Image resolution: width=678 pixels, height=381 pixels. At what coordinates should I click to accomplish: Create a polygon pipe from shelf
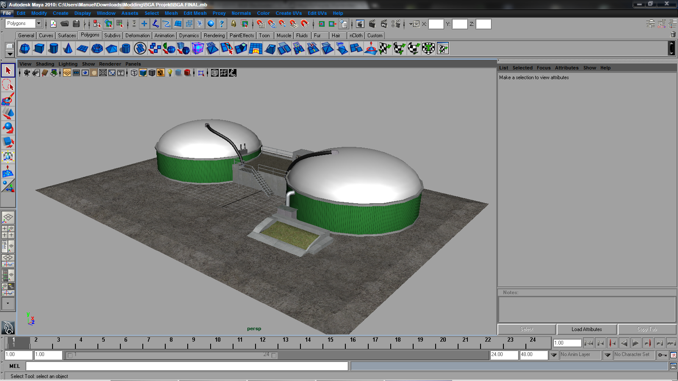(125, 49)
